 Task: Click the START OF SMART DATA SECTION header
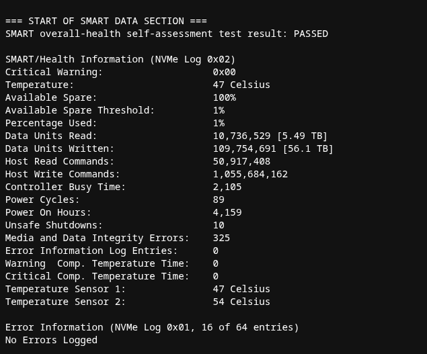(x=106, y=21)
